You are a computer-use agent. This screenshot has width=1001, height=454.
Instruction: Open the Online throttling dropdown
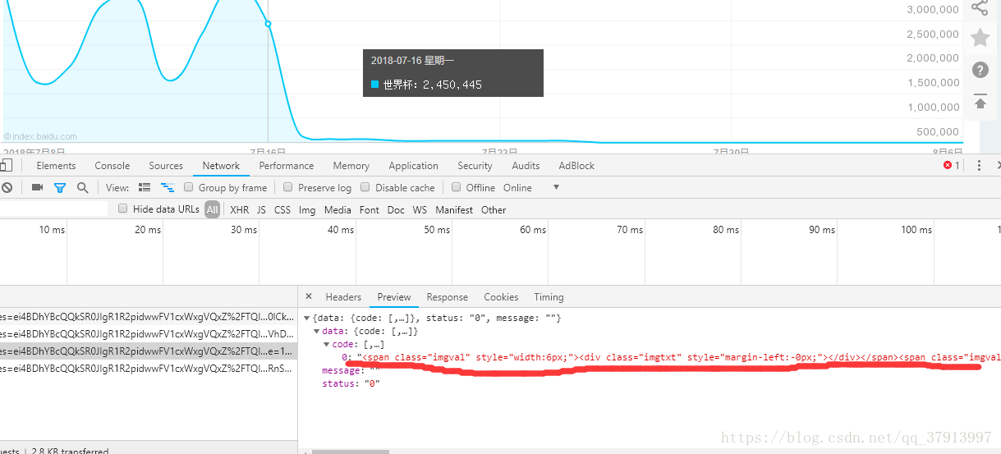(x=531, y=188)
